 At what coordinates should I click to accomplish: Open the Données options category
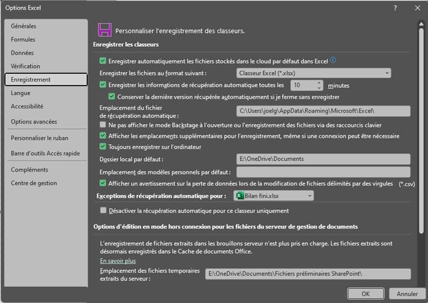click(46, 53)
